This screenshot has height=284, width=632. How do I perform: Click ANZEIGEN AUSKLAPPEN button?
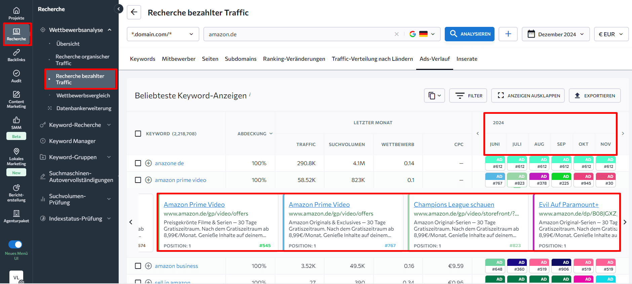pyautogui.click(x=528, y=96)
